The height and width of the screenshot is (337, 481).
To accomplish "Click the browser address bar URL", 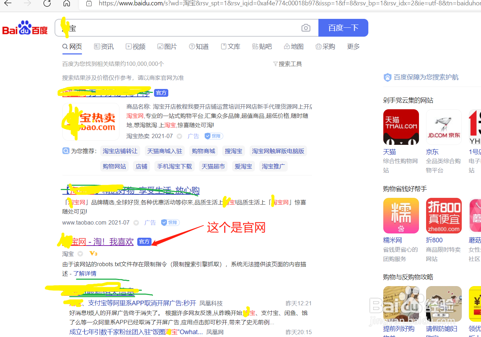I will coord(290,3).
